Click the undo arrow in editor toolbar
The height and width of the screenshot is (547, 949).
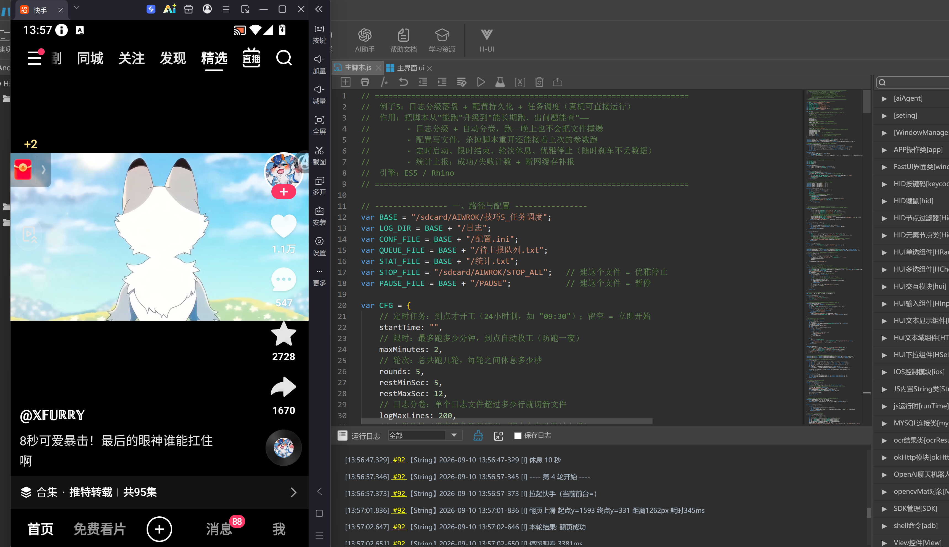[x=403, y=82]
